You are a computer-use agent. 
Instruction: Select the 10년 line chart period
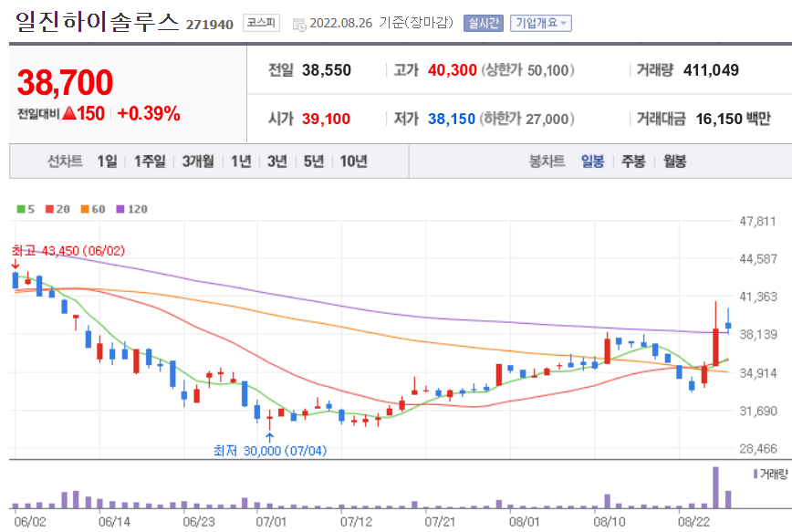(354, 162)
